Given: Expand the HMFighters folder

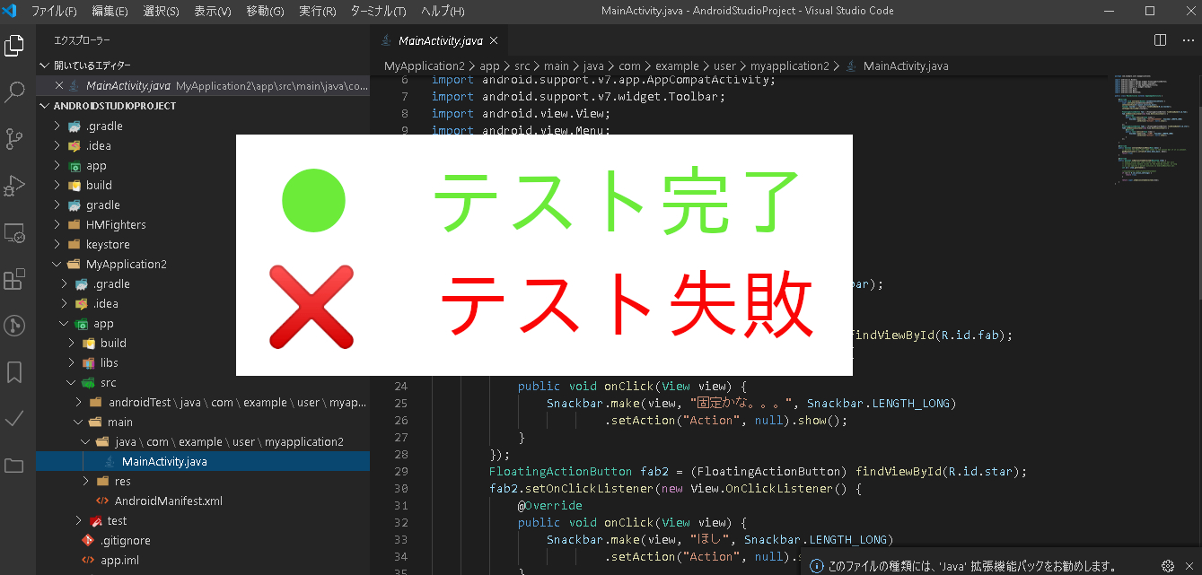Looking at the screenshot, I should click(203, 224).
